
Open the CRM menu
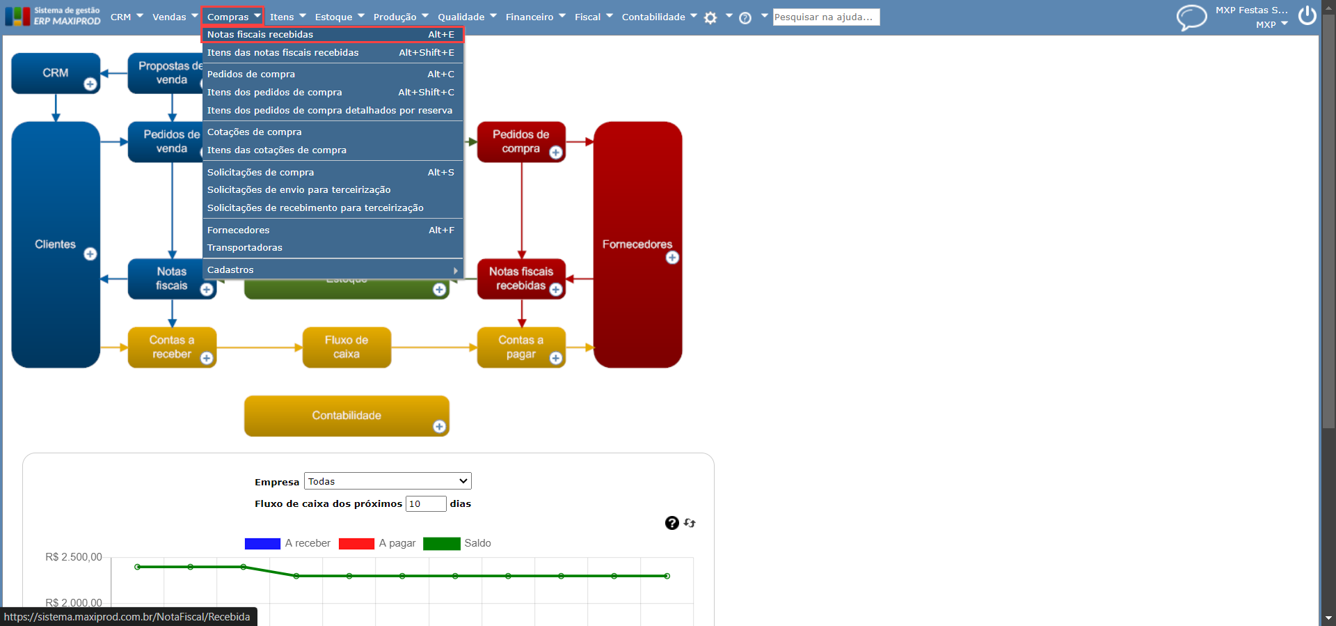pos(127,17)
